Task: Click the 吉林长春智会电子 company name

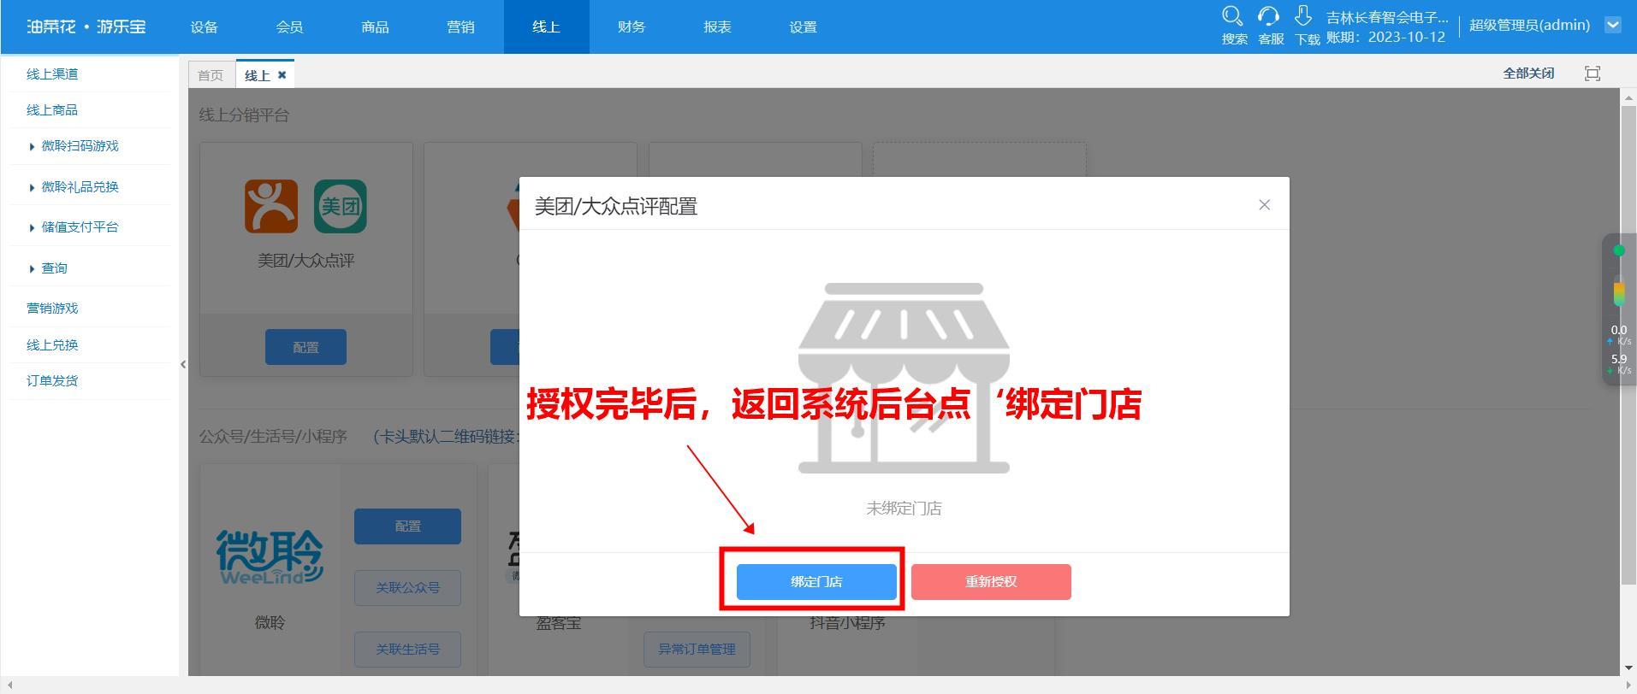Action: [1387, 17]
